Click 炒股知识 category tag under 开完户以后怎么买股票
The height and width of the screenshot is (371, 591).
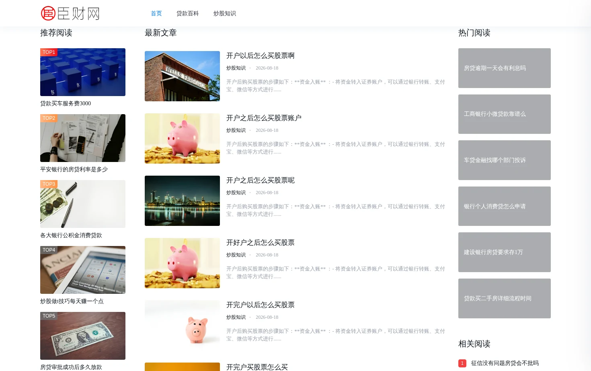tap(236, 318)
